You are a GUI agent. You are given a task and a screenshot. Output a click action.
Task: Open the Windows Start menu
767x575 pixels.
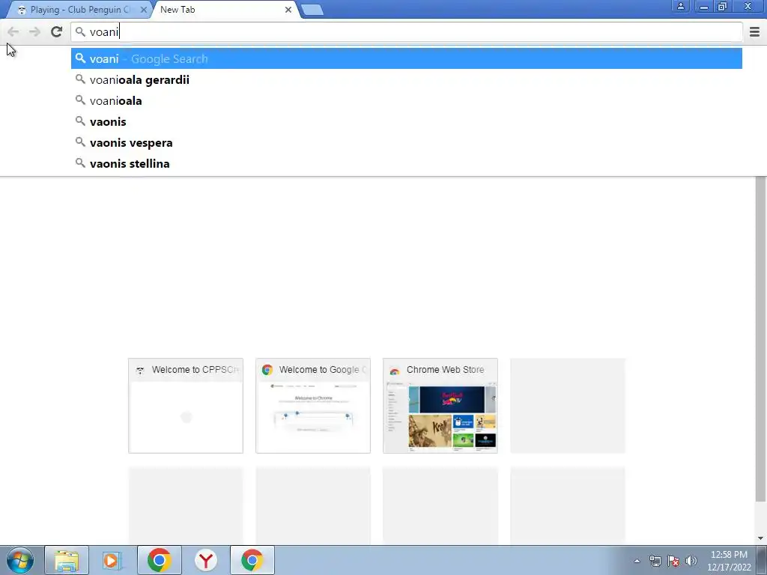tap(20, 560)
